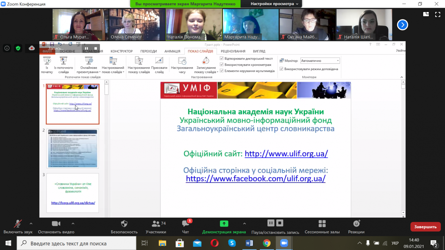Open link http://www.ulif.org.ua/ on slide

pos(286,154)
